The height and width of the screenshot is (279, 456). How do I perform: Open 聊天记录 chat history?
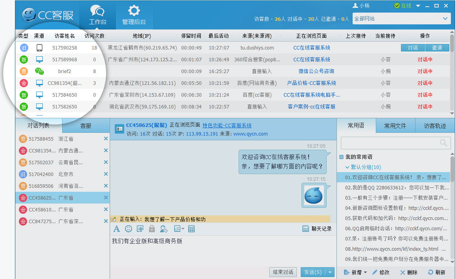pyautogui.click(x=317, y=229)
